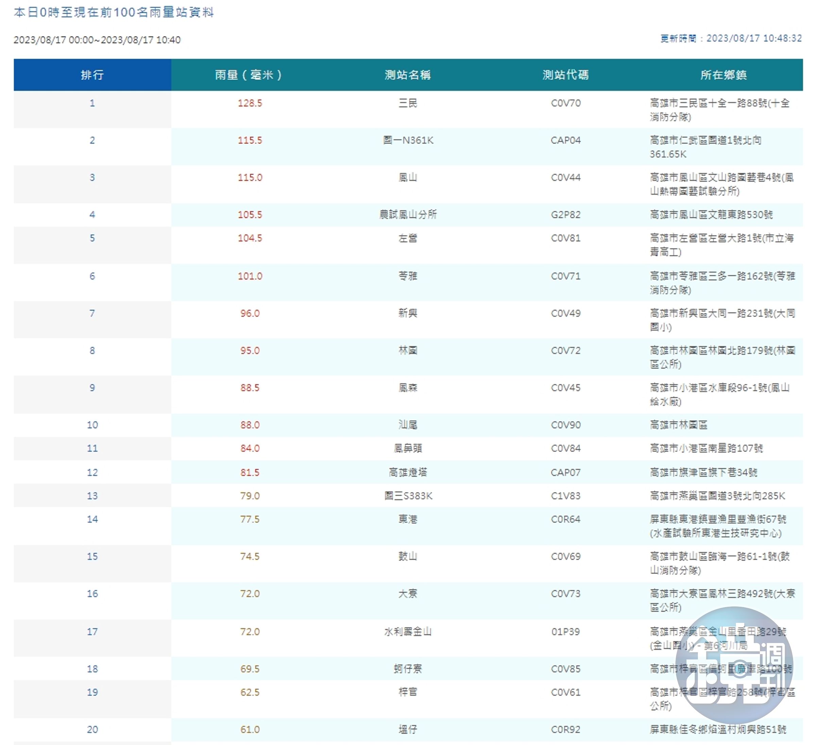This screenshot has height=745, width=816.
Task: Click the rainfall value 77.5
Action: (250, 520)
